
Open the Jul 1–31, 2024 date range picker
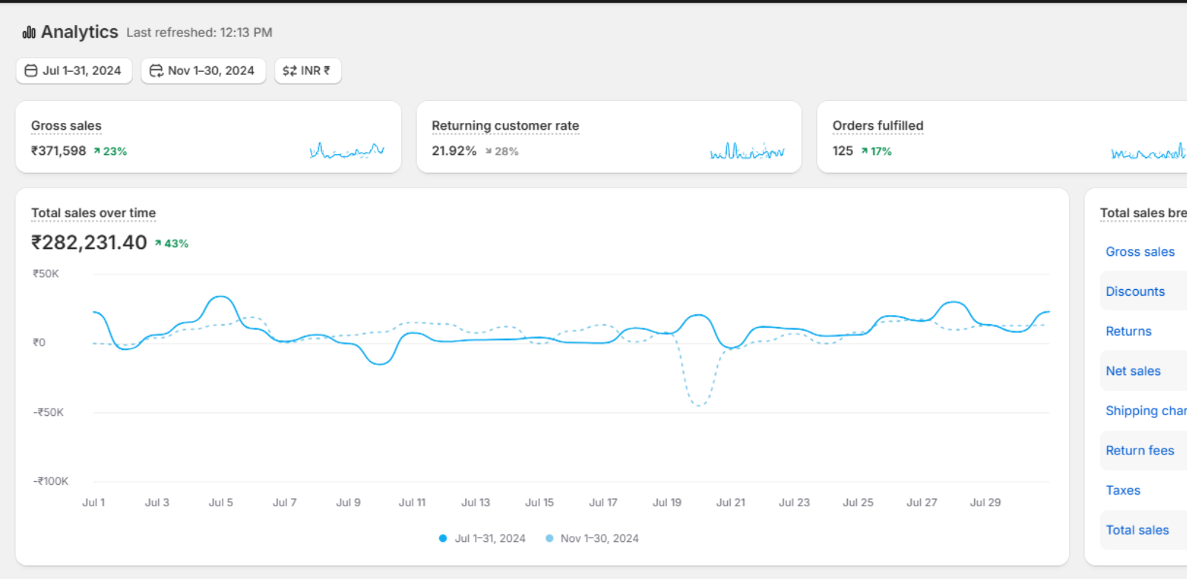(74, 71)
